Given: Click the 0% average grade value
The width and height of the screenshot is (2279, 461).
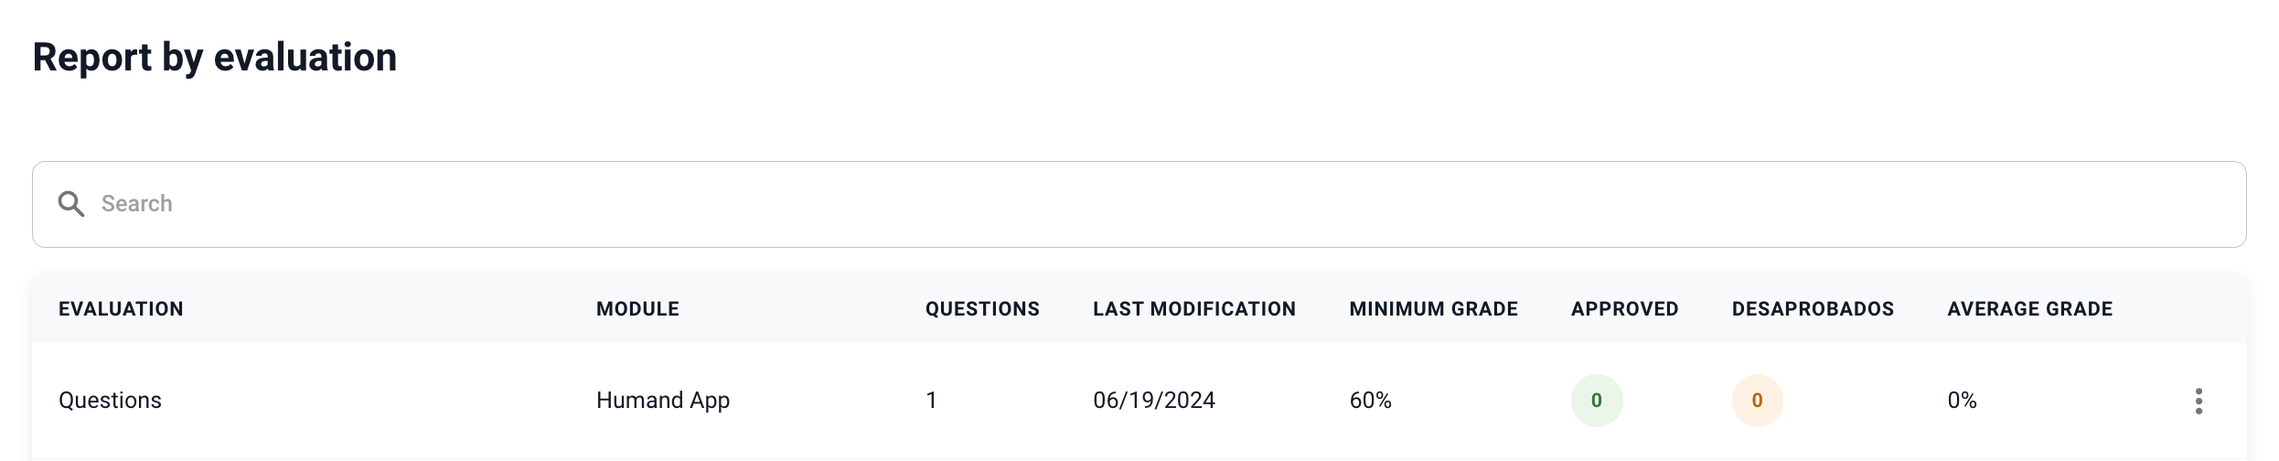Looking at the screenshot, I should pos(1962,401).
